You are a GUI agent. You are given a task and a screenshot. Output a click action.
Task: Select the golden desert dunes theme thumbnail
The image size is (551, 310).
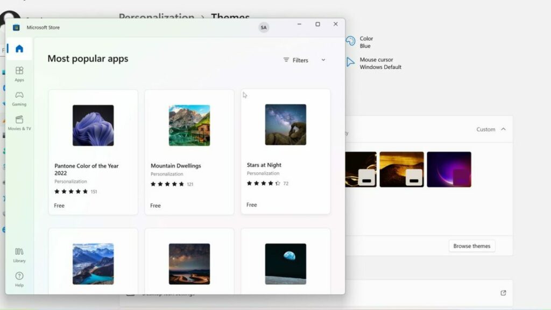(x=401, y=170)
